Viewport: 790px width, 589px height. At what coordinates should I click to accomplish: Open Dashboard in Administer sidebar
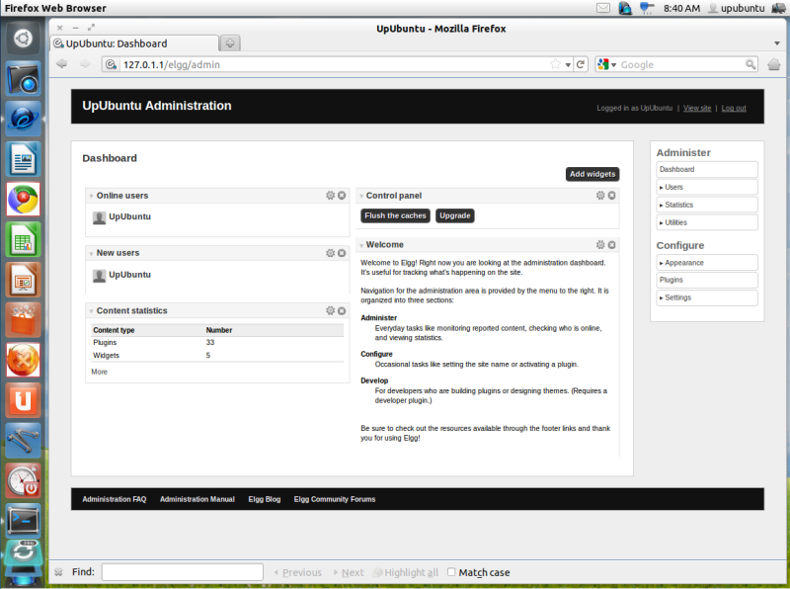coord(707,169)
